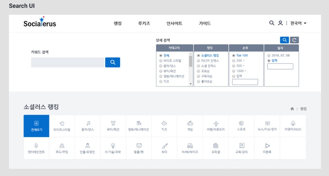Select the 입력 radio under 순위
The image size is (329, 176).
coord(233,76)
